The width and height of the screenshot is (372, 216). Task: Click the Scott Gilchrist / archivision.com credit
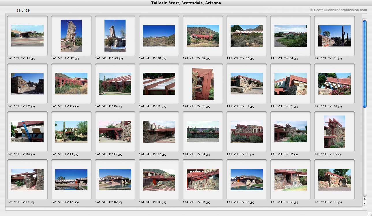click(x=339, y=10)
